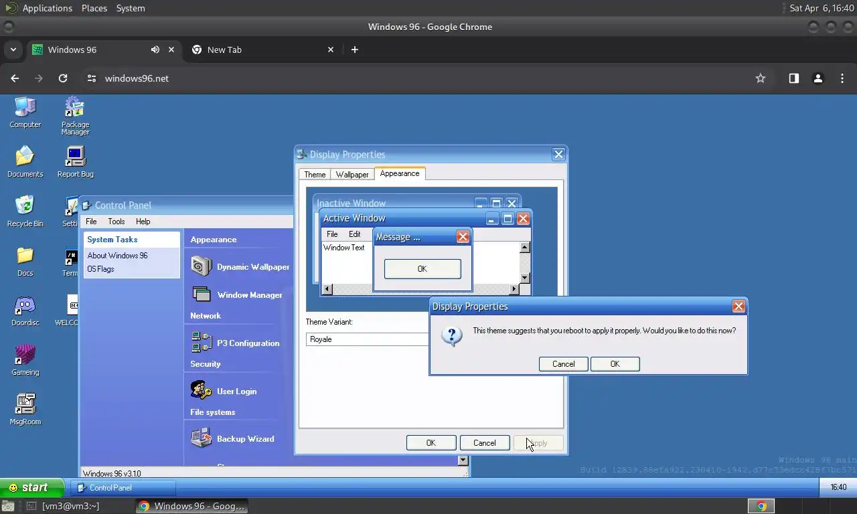
Task: View site information icon in the address bar
Action: (92, 78)
